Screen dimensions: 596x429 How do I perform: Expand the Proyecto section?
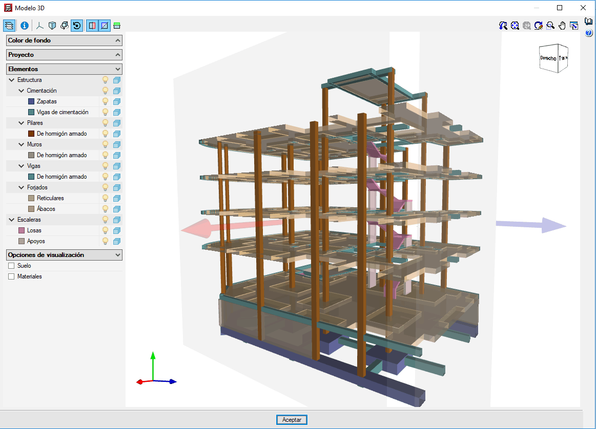64,55
